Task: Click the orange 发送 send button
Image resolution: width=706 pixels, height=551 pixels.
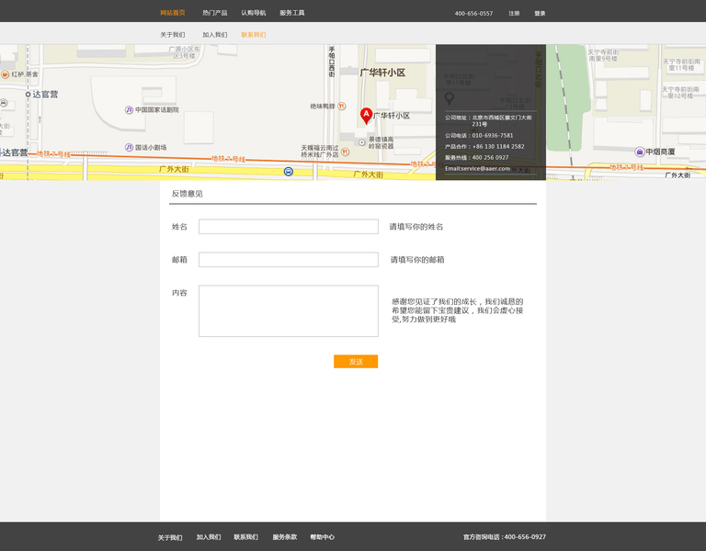Action: (356, 362)
